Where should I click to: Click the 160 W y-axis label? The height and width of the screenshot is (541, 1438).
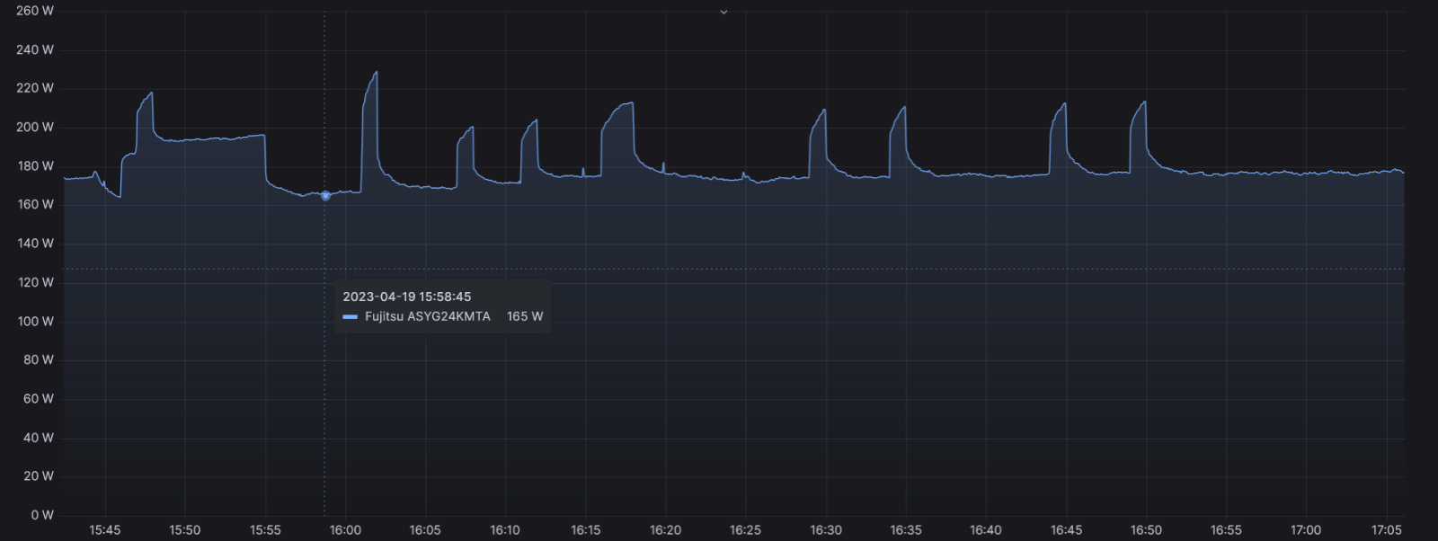click(35, 204)
